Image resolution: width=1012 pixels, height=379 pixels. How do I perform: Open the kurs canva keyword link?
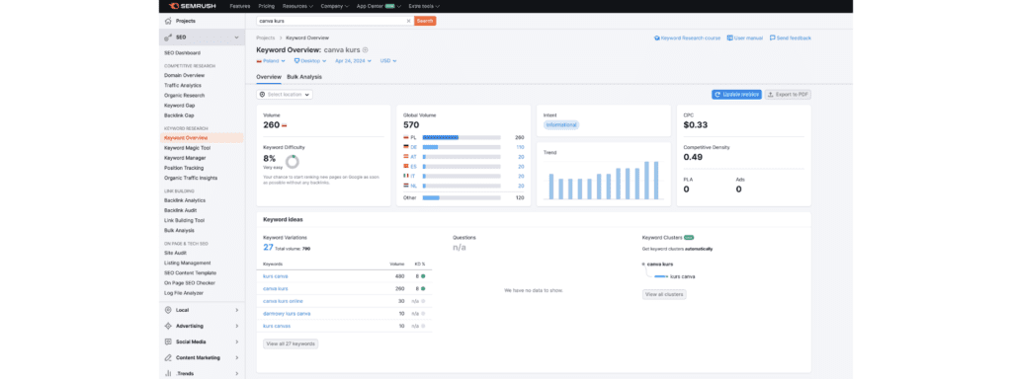[276, 276]
